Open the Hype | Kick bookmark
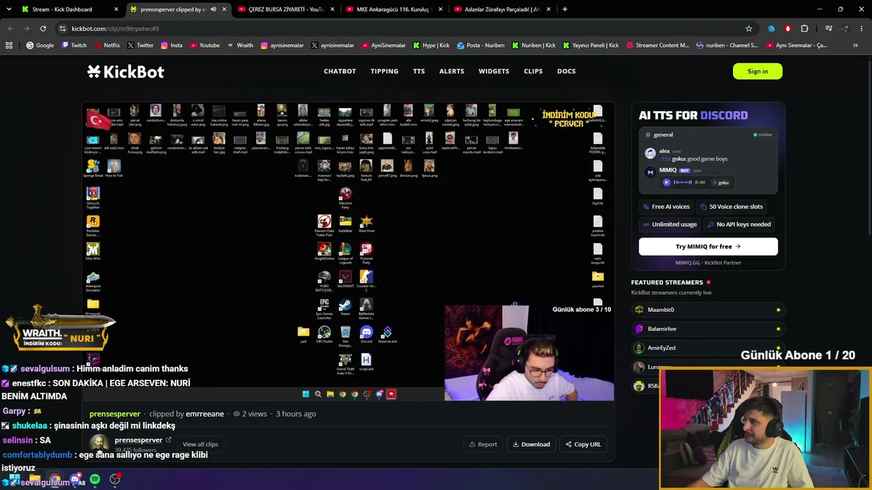872x490 pixels. [431, 46]
